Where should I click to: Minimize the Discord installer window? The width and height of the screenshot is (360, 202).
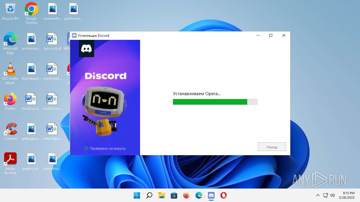pos(258,35)
